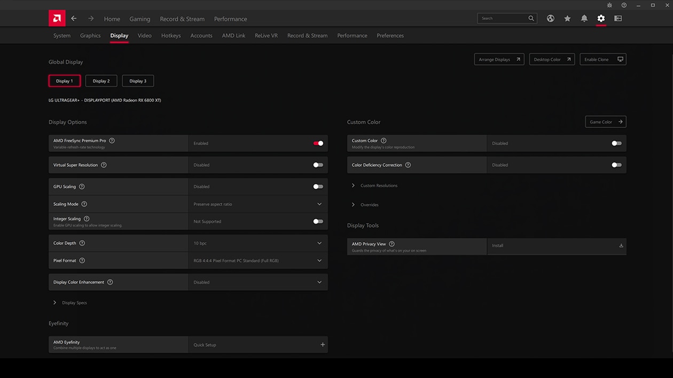The width and height of the screenshot is (673, 378).
Task: Click the search magnifier icon
Action: [531, 18]
